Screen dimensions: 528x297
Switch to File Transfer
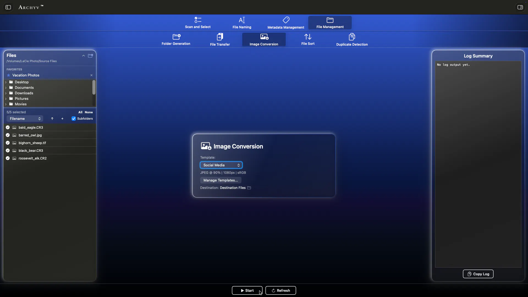click(220, 40)
